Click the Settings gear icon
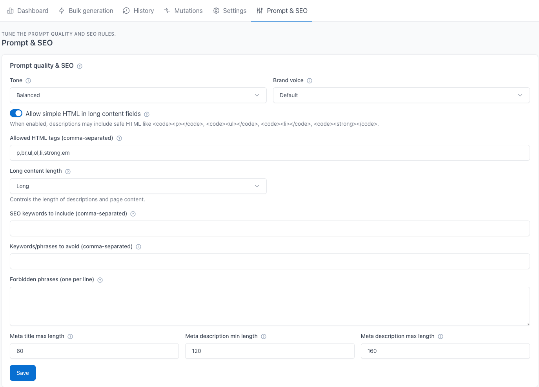Image resolution: width=539 pixels, height=387 pixels. coord(216,11)
